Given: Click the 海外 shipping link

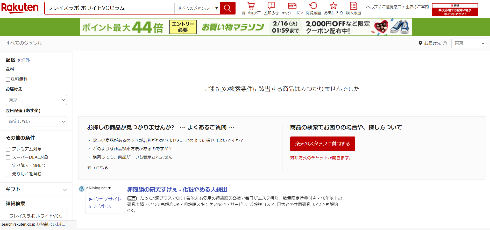Looking at the screenshot, I should pos(25,60).
